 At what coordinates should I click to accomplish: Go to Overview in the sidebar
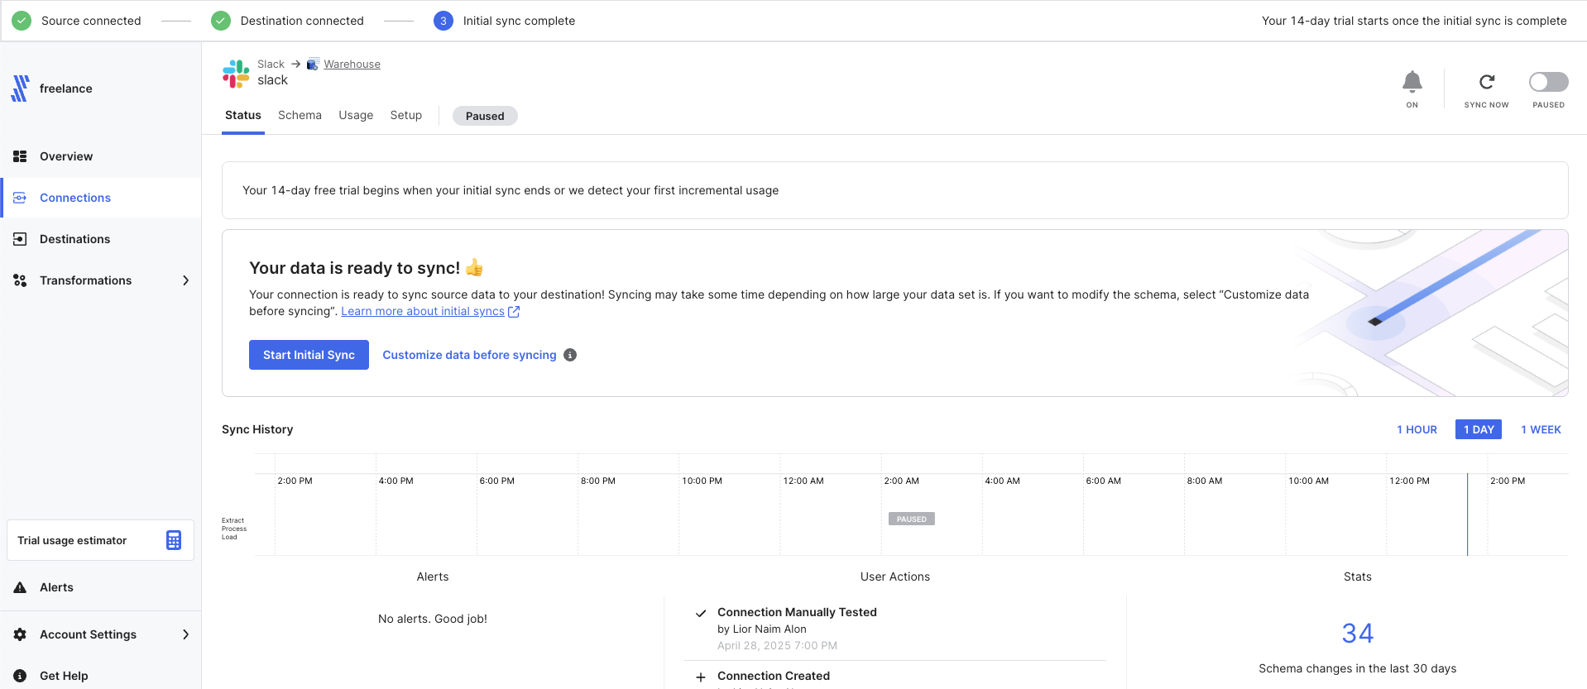click(x=66, y=156)
